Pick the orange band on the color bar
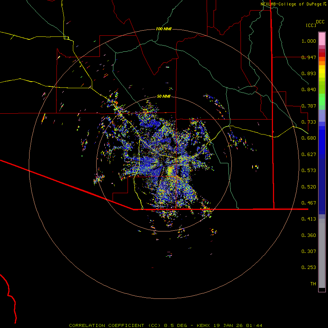This screenshot has width=328, height=328. pyautogui.click(x=322, y=63)
